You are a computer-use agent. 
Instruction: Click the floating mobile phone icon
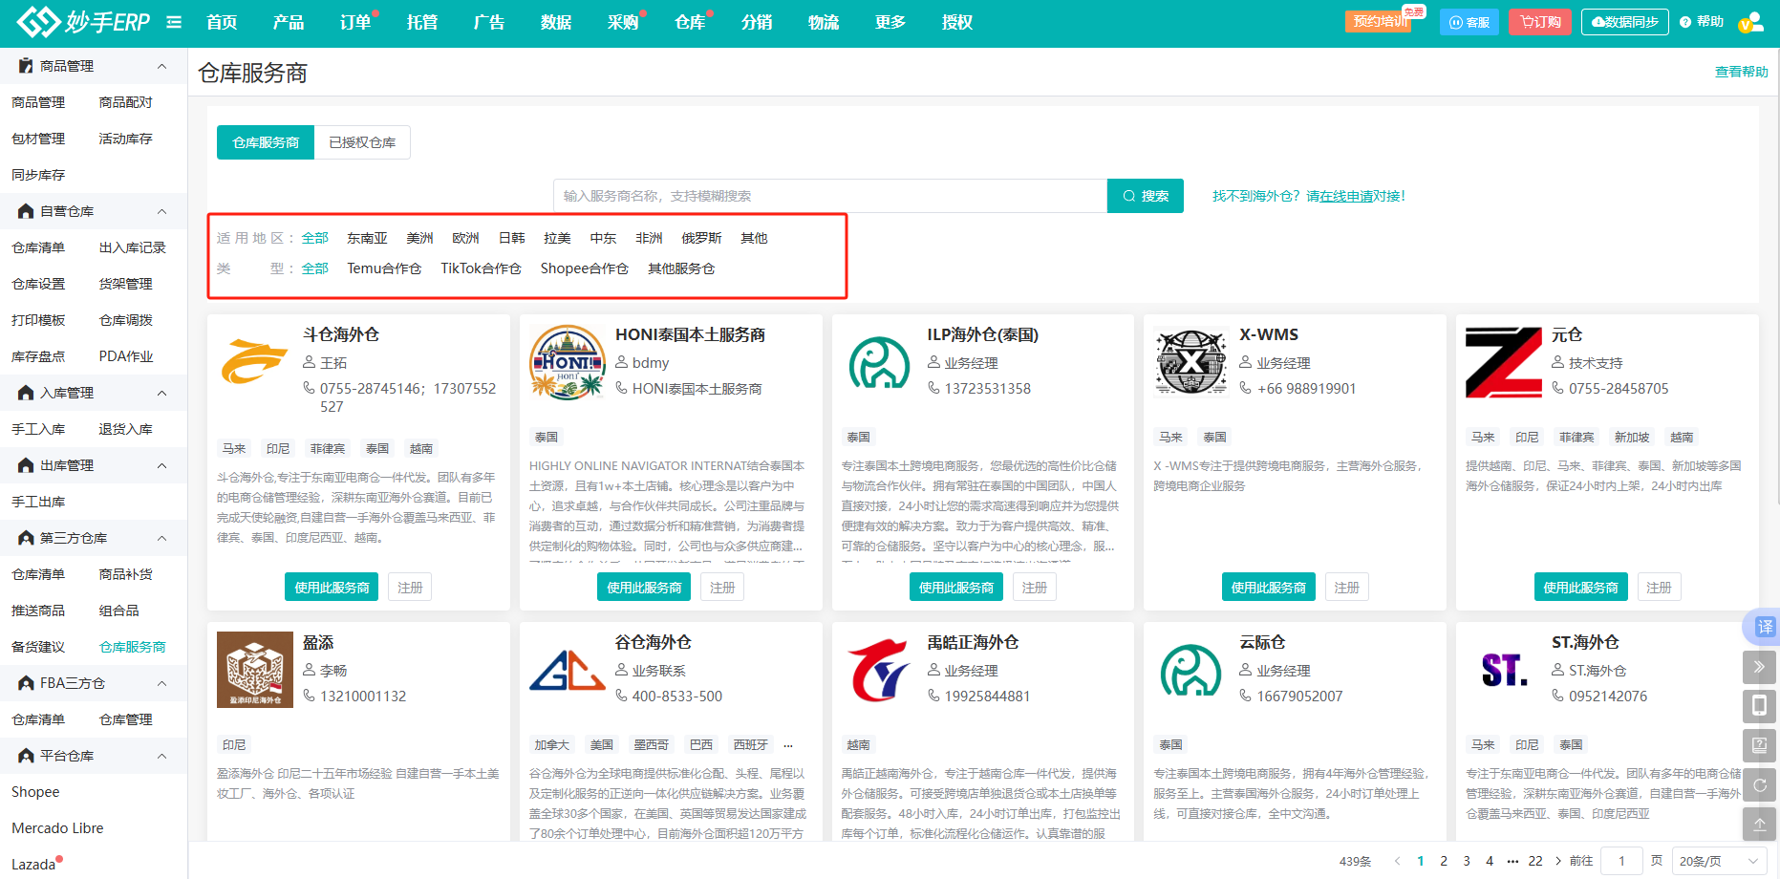click(1759, 706)
